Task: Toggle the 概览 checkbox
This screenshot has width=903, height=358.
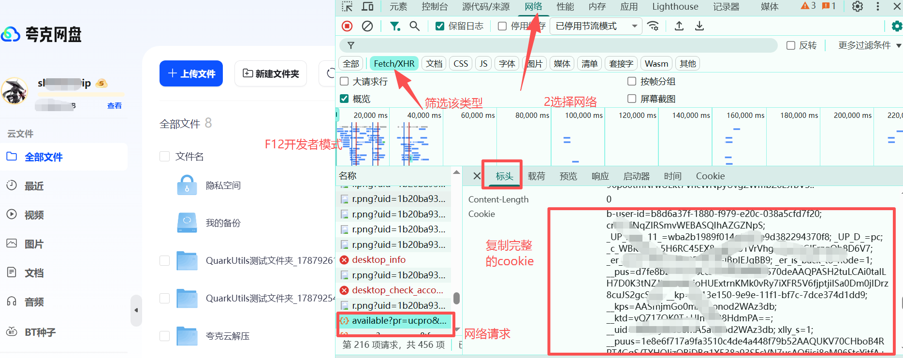Action: pyautogui.click(x=344, y=99)
